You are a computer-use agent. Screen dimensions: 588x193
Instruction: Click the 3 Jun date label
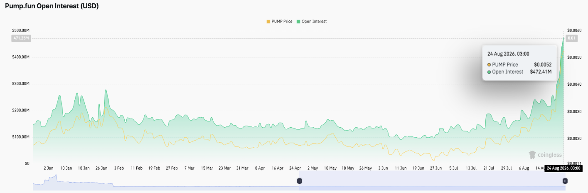tap(383, 168)
